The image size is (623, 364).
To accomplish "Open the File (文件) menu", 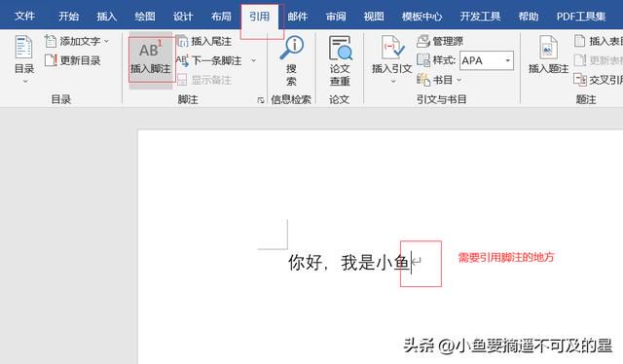I will pyautogui.click(x=24, y=16).
